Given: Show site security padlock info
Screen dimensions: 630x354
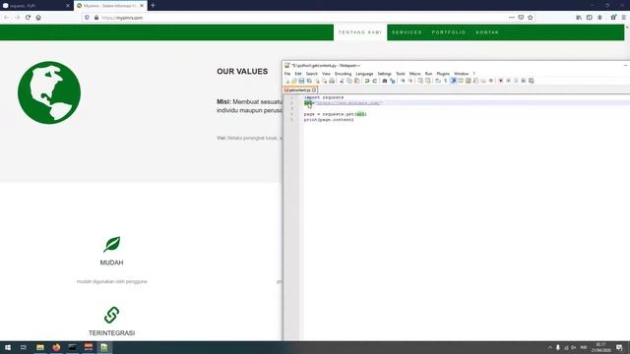Looking at the screenshot, I should pyautogui.click(x=96, y=18).
